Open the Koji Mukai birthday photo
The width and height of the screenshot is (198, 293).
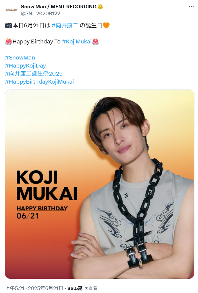[100, 184]
